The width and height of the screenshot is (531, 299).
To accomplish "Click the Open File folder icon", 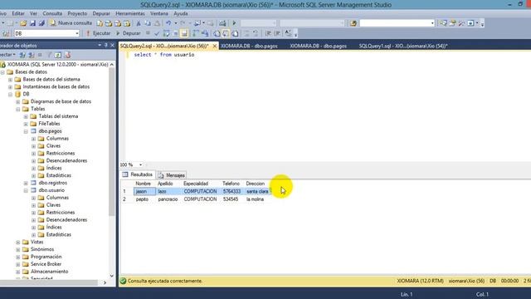I will 23,23.
